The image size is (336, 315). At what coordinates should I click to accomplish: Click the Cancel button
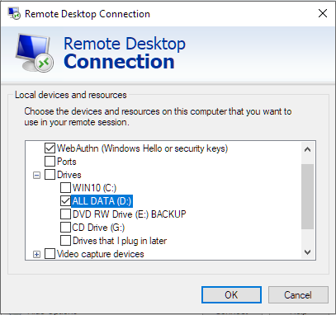(298, 295)
